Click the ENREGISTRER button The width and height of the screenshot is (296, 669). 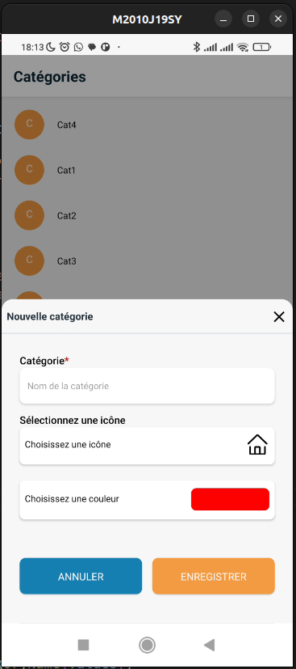214,576
